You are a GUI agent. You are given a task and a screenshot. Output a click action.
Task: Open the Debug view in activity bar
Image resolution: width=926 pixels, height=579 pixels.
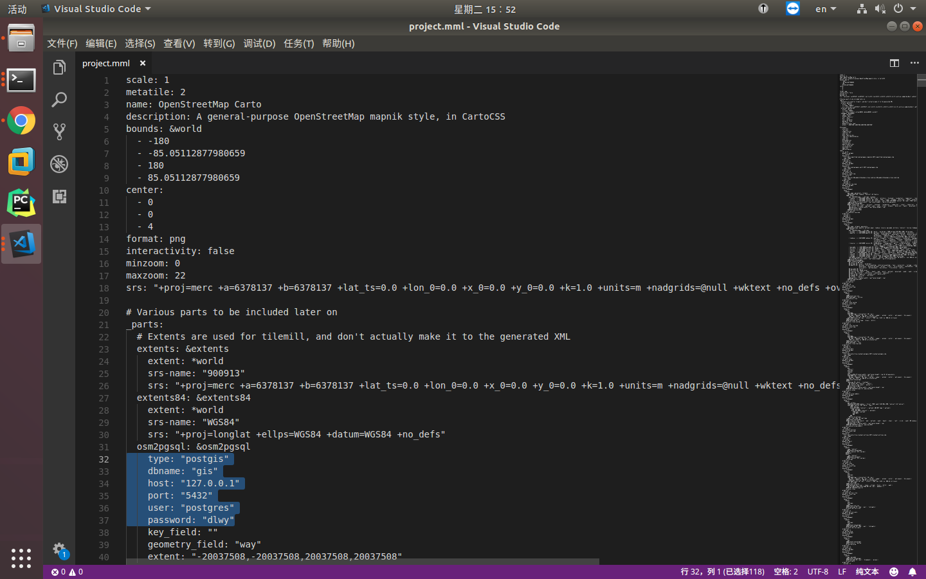pos(59,164)
